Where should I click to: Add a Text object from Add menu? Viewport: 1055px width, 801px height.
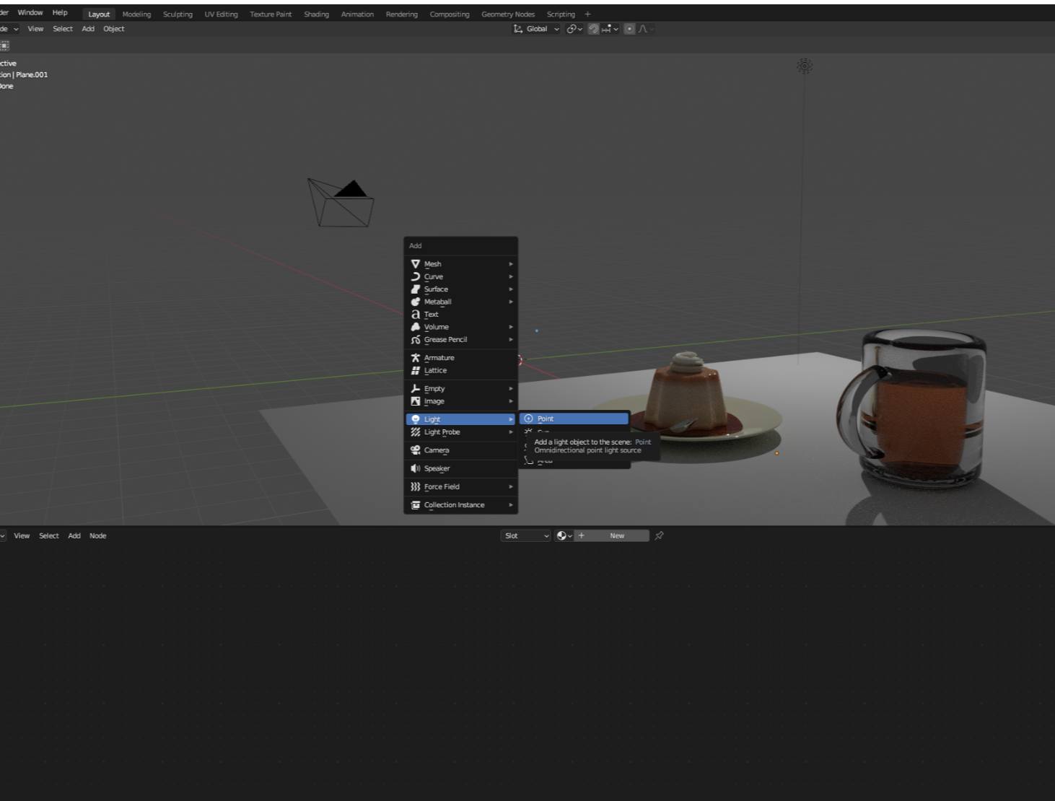click(x=460, y=315)
